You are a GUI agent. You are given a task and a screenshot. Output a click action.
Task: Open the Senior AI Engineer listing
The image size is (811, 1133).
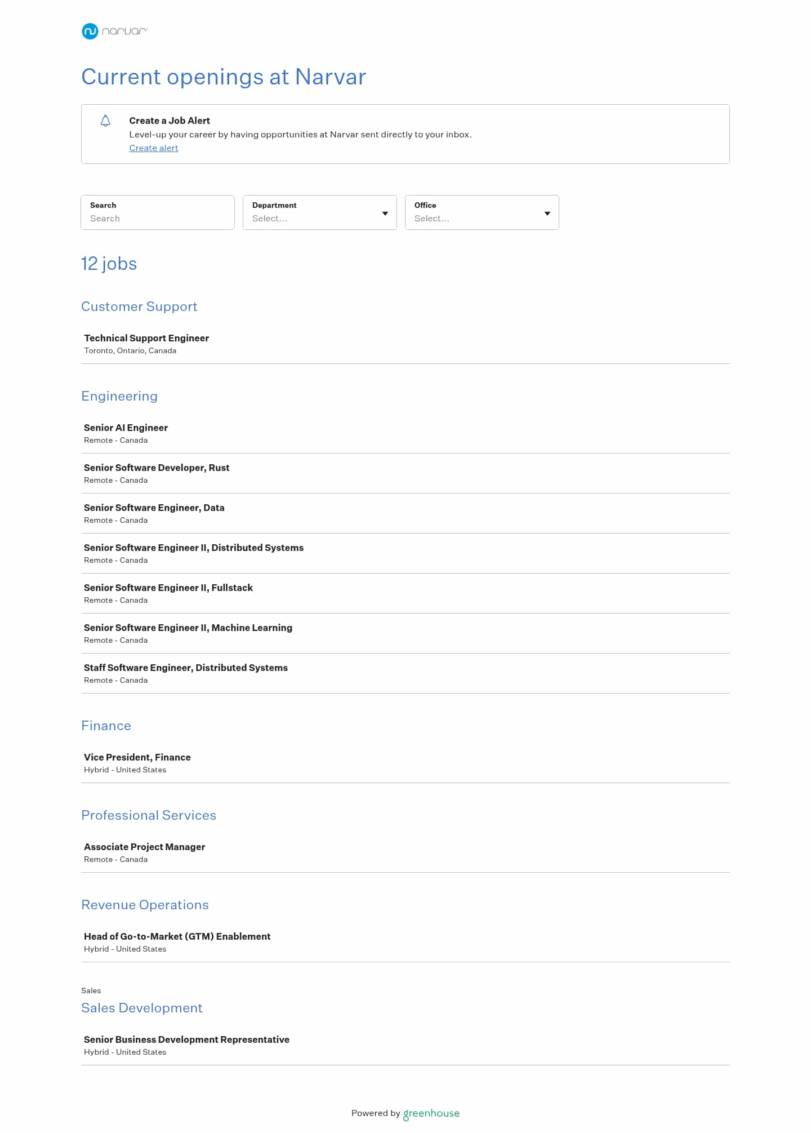[405, 433]
